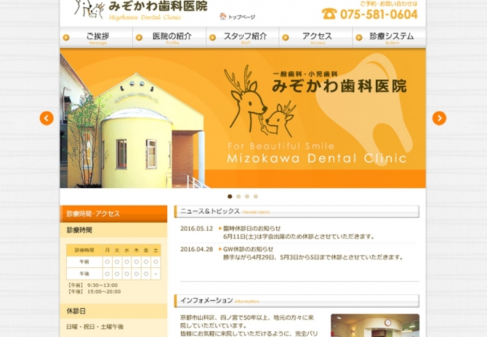Click the clinic interior photo in インフォメーション
The width and height of the screenshot is (487, 337).
tap(375, 325)
